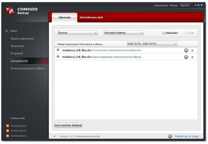Click the round arrow icon beside Podziel się
This screenshot has height=144, width=208.
(170, 136)
